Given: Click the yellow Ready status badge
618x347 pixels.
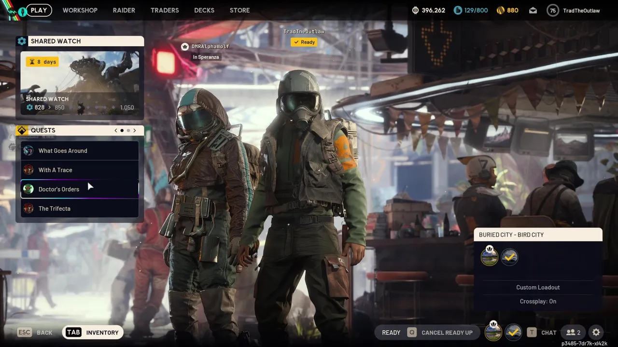Looking at the screenshot, I should [x=304, y=42].
